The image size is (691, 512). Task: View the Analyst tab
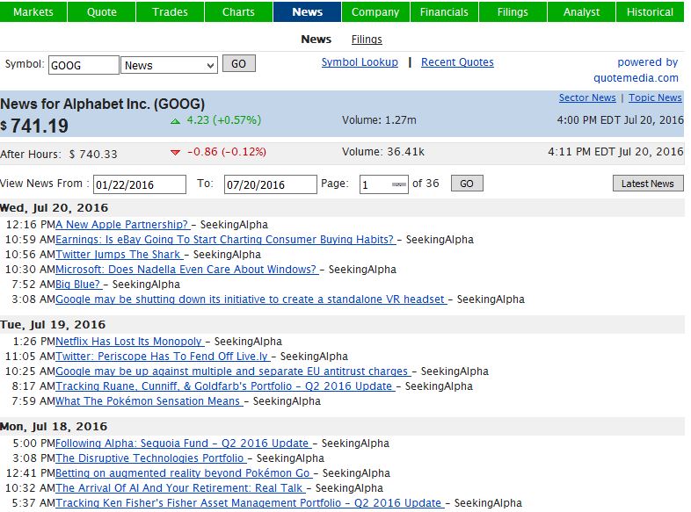pos(581,12)
